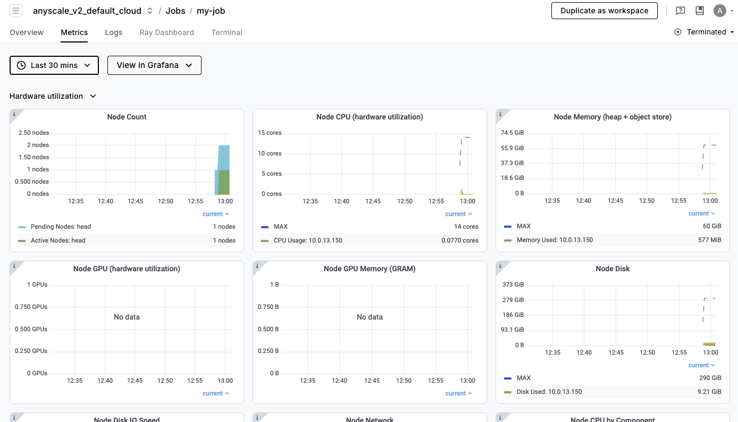738x422 pixels.
Task: Click the Node CPU (hardware utilization) title
Action: click(370, 117)
